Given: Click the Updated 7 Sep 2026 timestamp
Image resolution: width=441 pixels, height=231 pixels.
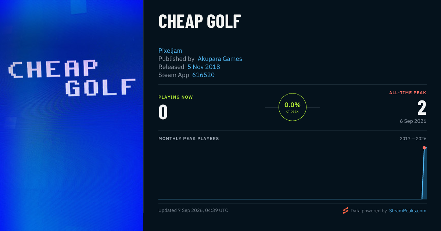Looking at the screenshot, I should [193, 210].
